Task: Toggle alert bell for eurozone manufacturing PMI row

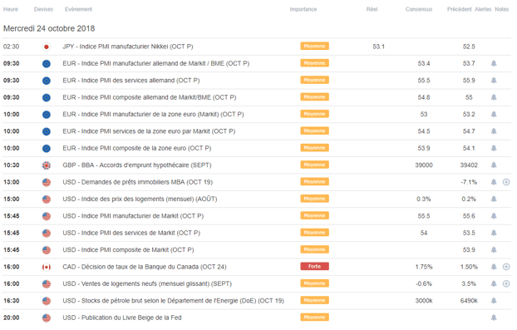Action: 494,114
